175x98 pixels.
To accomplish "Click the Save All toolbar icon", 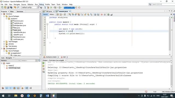I will tap(11, 7).
